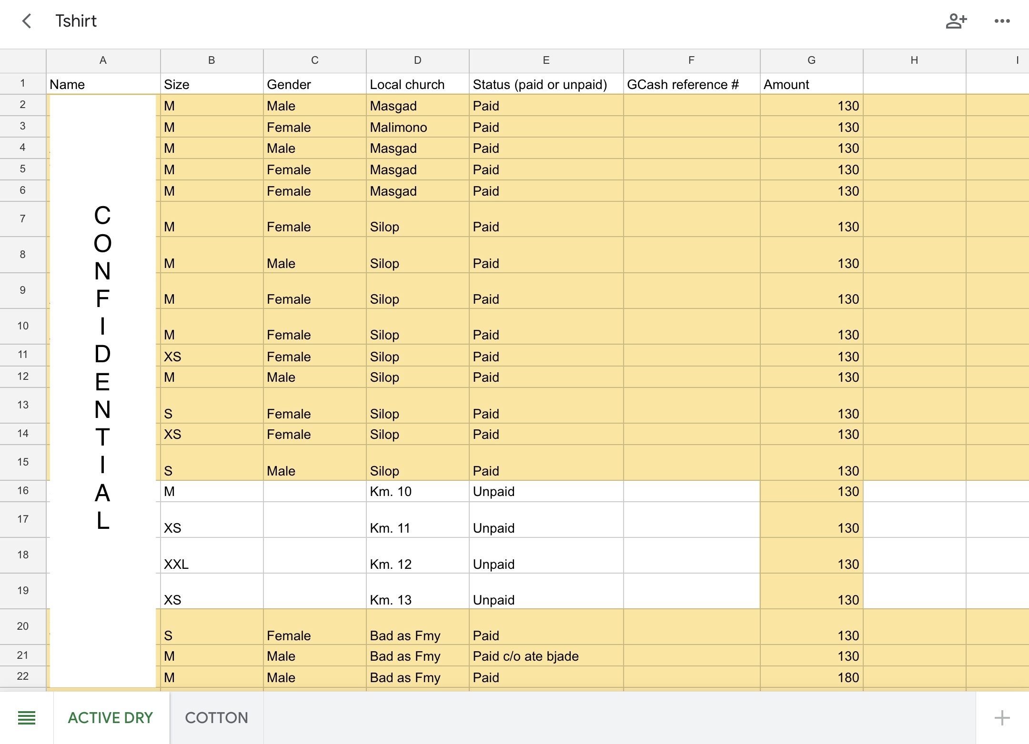1029x744 pixels.
Task: Go back using the left arrow icon
Action: click(x=27, y=21)
